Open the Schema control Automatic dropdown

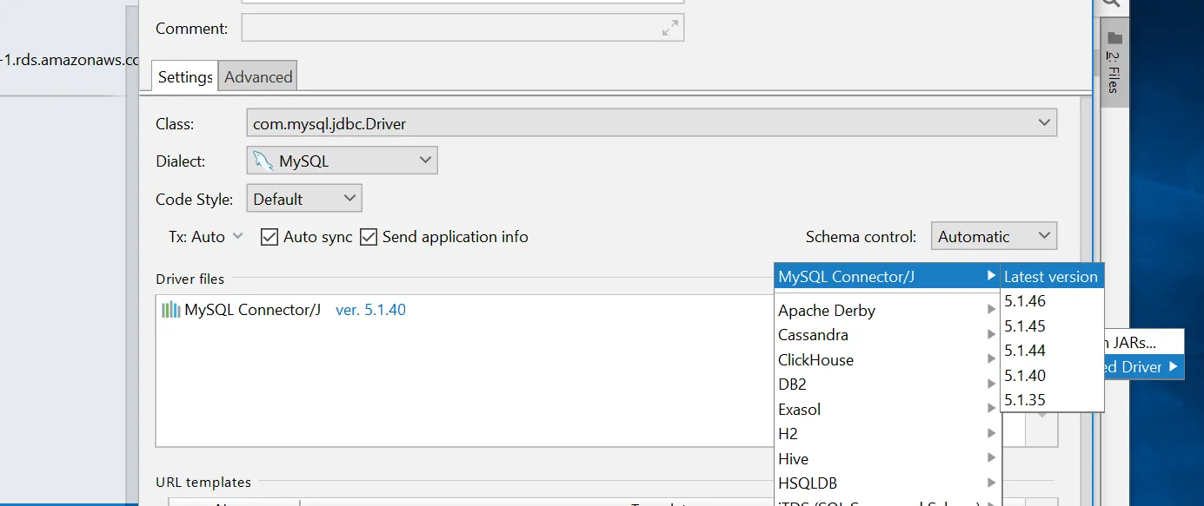994,236
